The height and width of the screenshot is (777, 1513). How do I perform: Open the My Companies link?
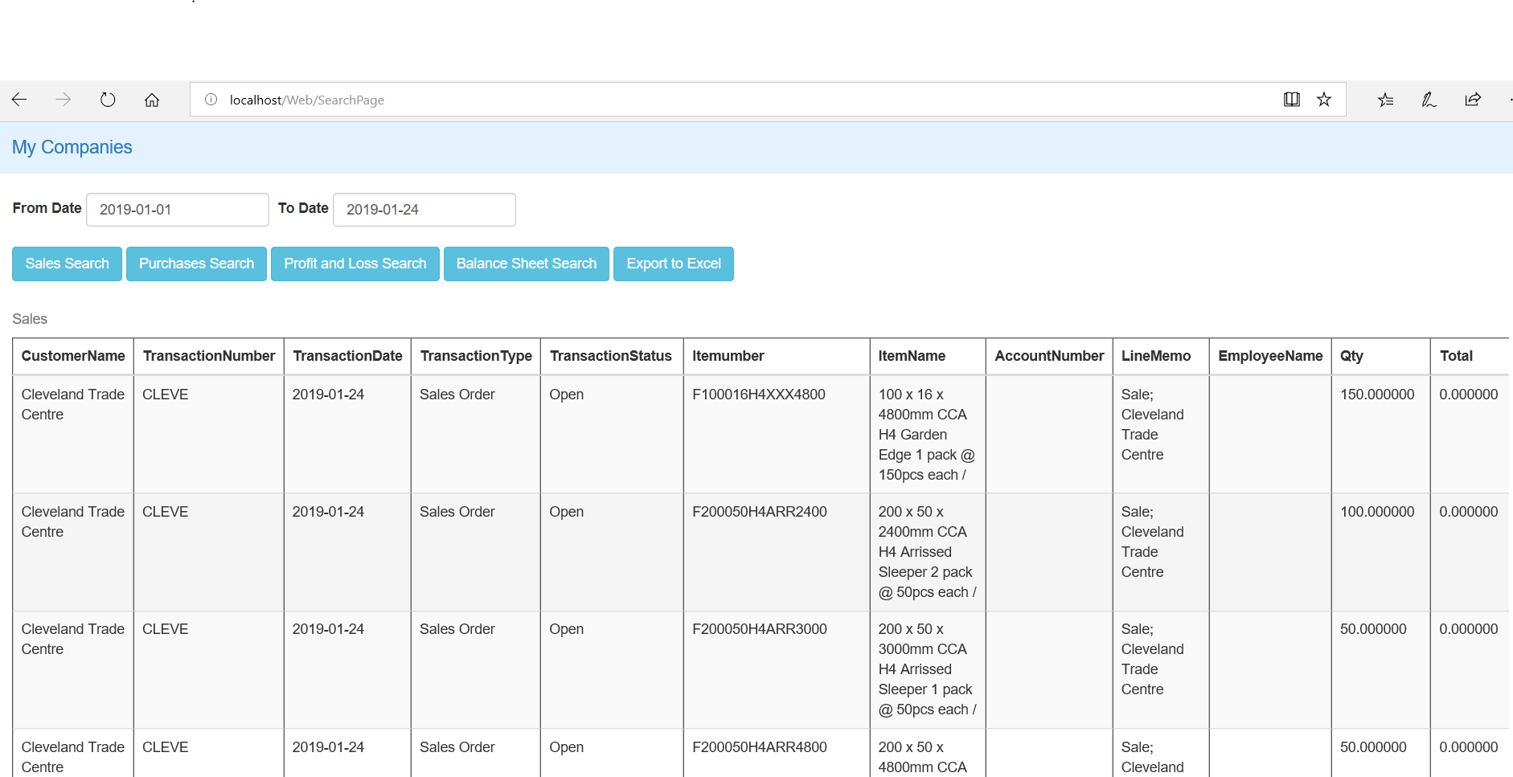coord(72,147)
